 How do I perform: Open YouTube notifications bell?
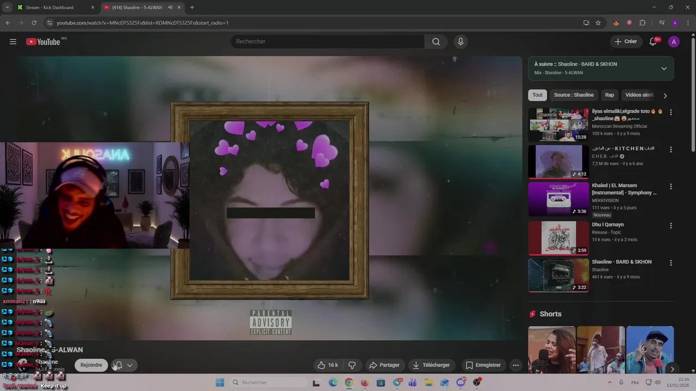[654, 42]
